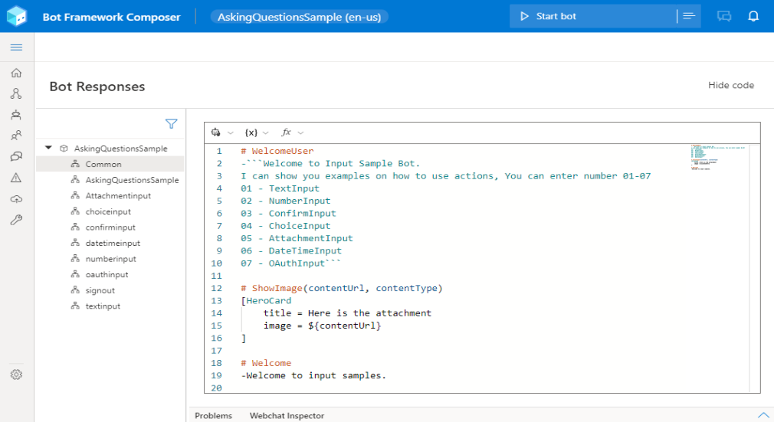Open Composer settings gear icon

(16, 375)
